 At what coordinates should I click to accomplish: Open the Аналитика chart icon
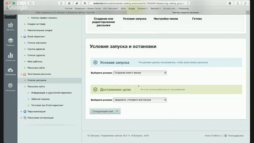pyautogui.click(x=10, y=55)
